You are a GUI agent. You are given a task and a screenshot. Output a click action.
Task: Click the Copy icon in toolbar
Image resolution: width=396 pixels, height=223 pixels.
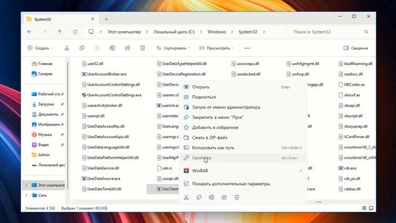pyautogui.click(x=82, y=48)
